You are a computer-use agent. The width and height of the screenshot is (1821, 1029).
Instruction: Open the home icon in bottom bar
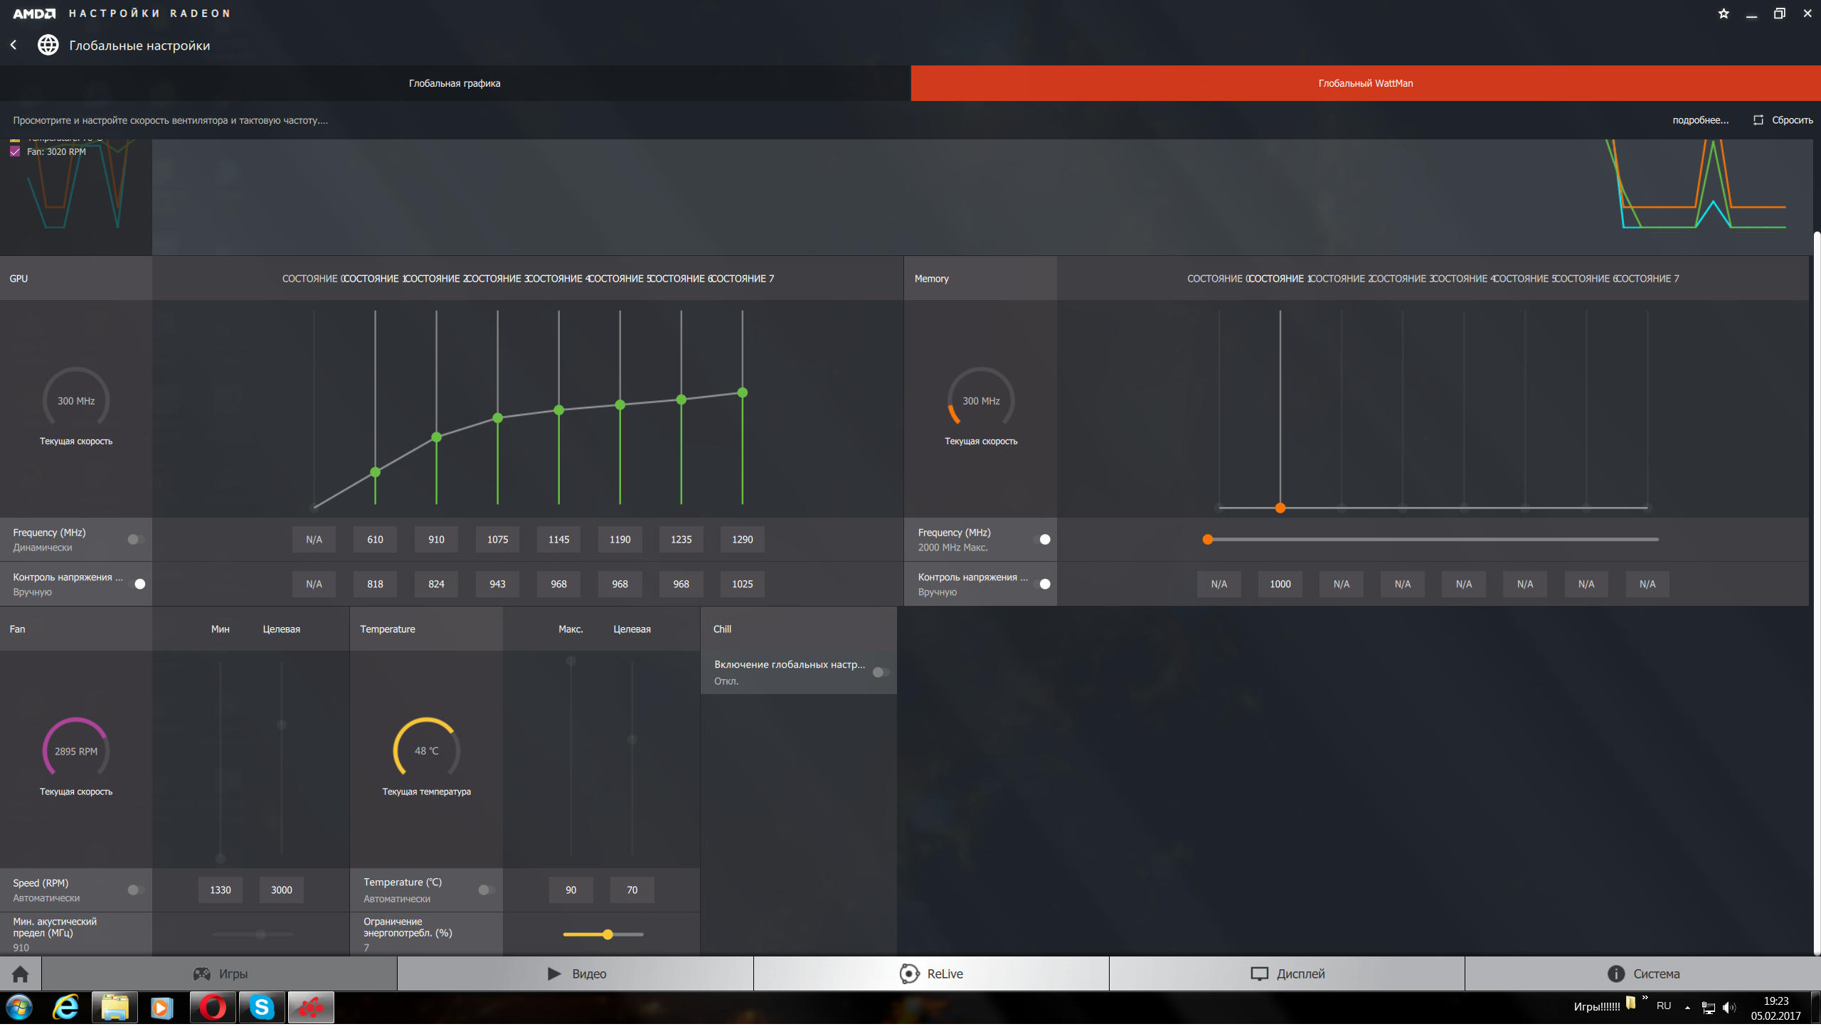(x=21, y=974)
